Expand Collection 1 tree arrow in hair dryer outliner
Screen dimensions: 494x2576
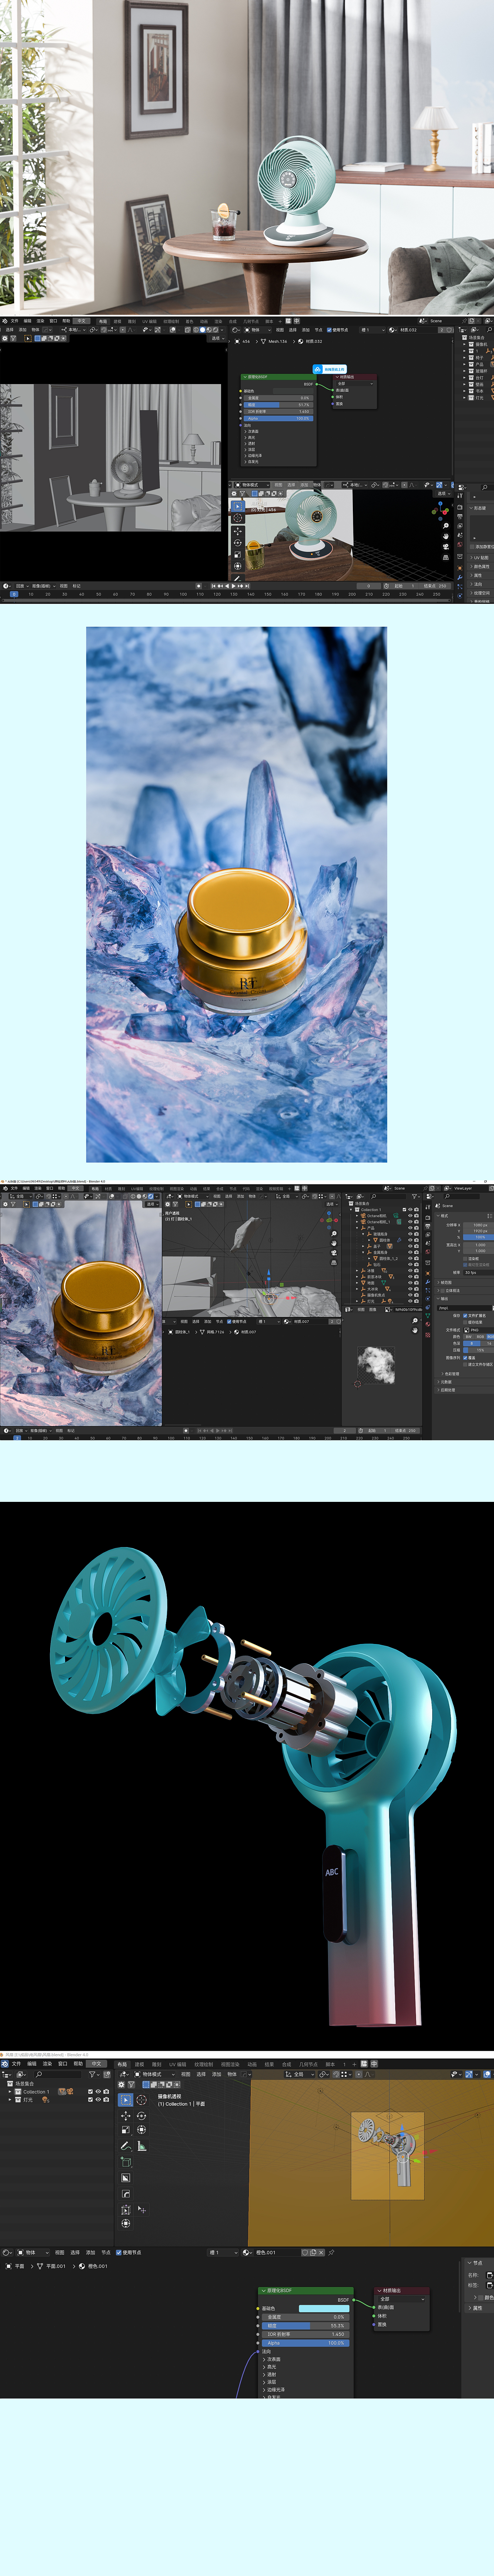click(11, 2091)
